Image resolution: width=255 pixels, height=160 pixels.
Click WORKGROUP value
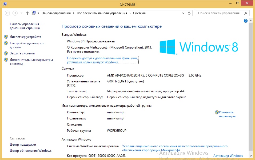click(117, 131)
